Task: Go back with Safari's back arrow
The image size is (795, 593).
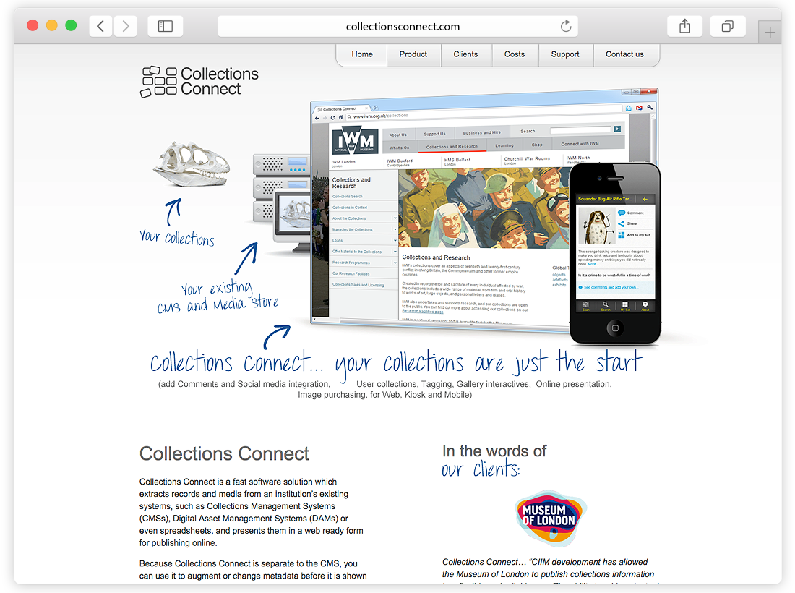Action: pos(101,26)
